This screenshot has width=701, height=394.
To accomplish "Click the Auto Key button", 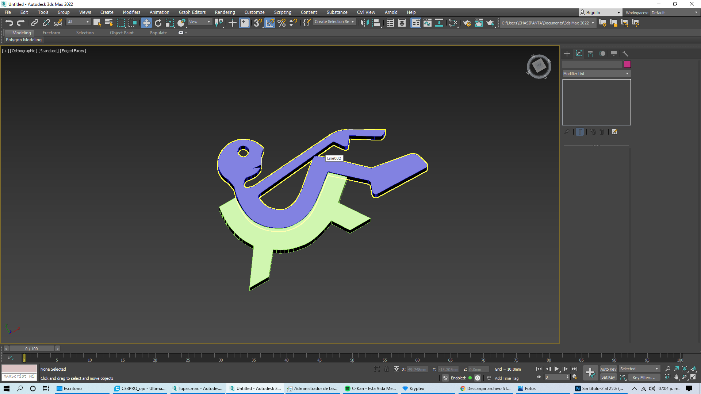I will pos(608,369).
